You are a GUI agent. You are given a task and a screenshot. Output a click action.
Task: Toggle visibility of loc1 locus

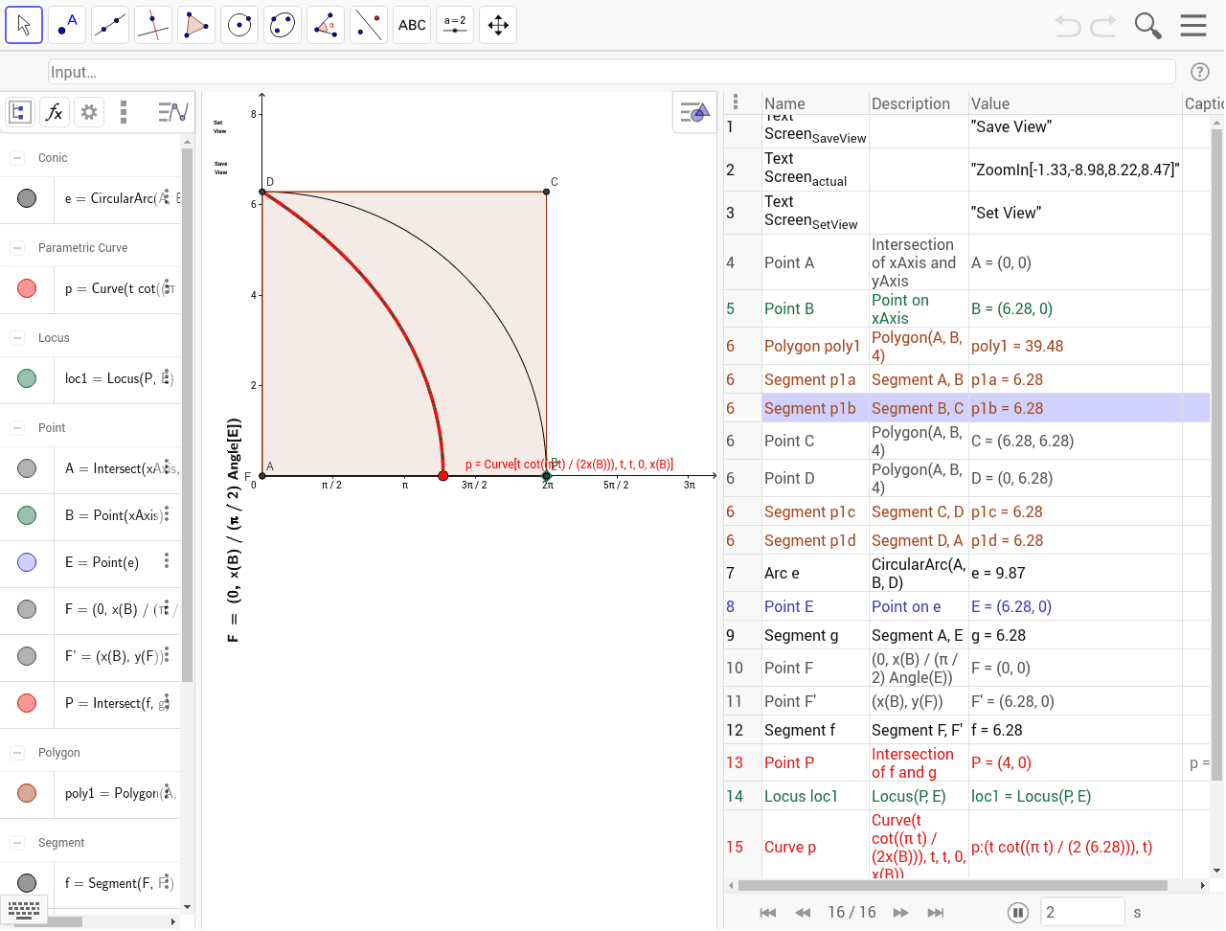pyautogui.click(x=27, y=378)
